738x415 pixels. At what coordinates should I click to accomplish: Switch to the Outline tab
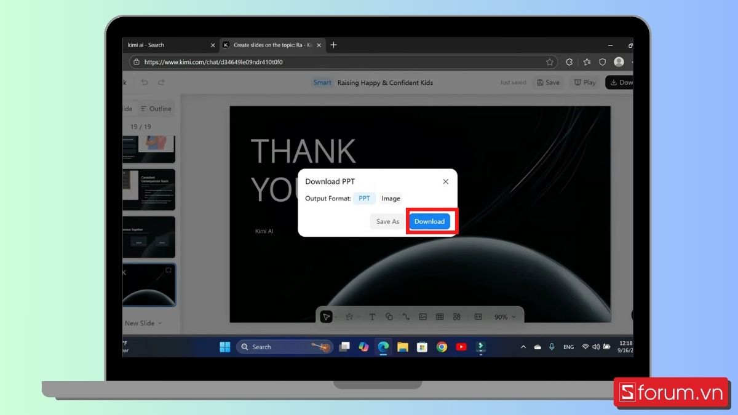coord(156,109)
